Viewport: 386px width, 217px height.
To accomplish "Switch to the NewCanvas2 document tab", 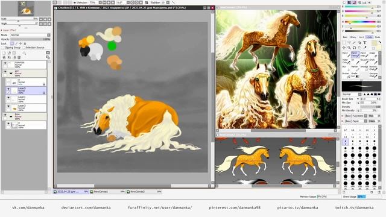I will pos(144,192).
